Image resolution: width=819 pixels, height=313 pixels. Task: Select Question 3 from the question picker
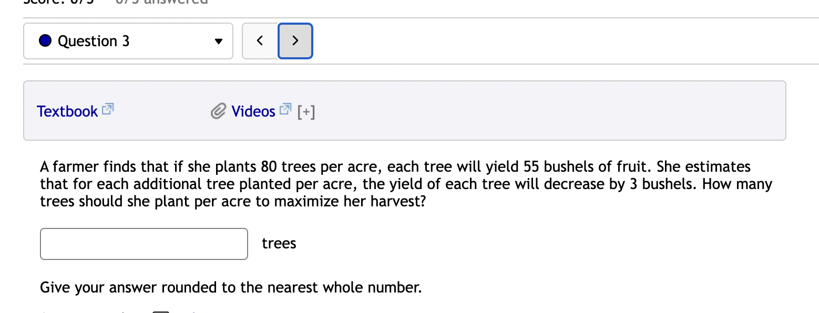click(x=128, y=40)
